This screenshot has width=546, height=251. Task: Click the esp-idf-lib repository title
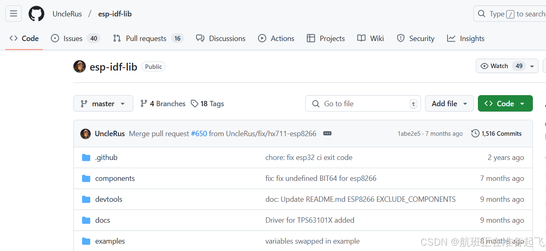pos(114,67)
